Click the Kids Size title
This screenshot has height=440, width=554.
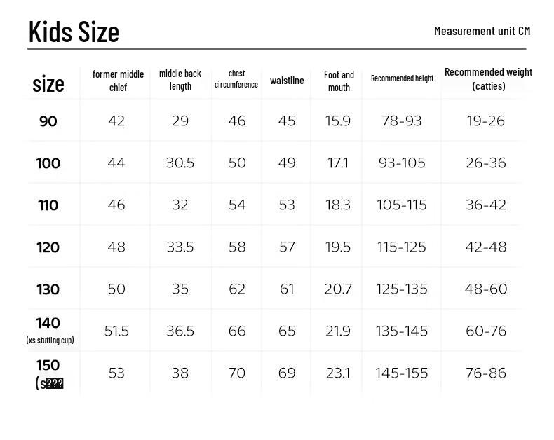[x=74, y=32]
